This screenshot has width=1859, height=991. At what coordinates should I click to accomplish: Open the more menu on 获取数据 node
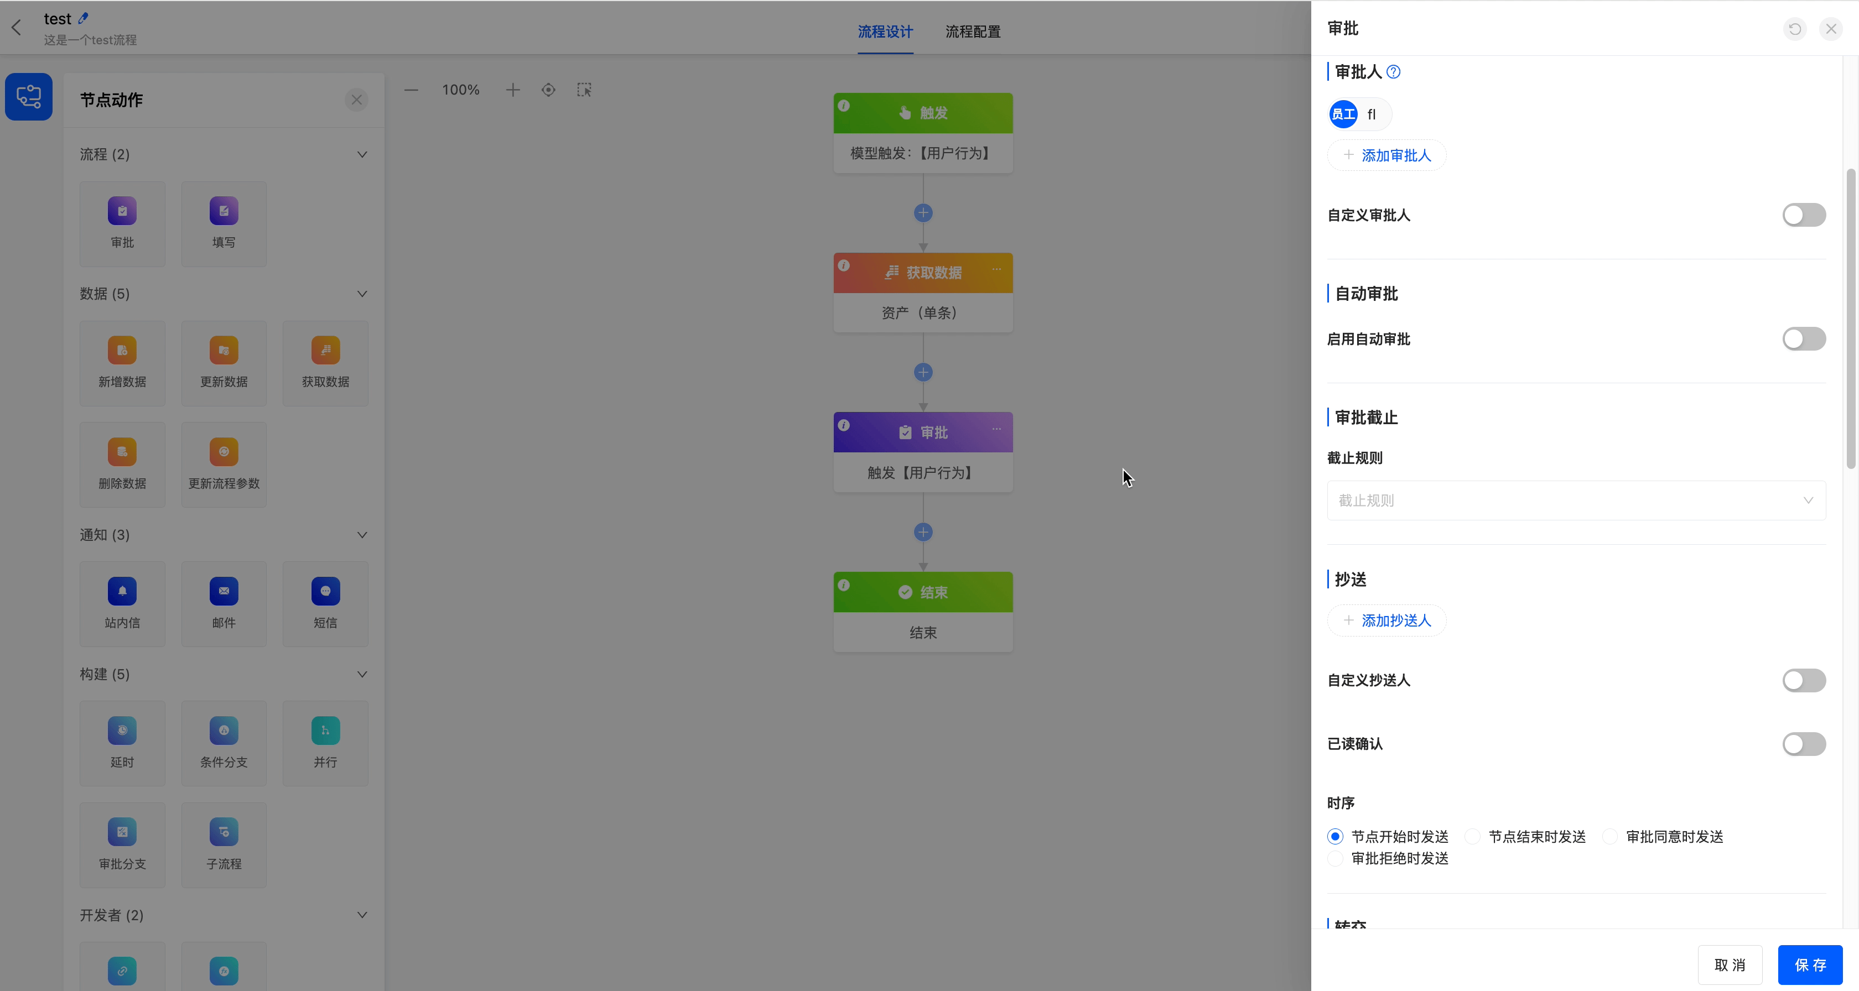996,269
